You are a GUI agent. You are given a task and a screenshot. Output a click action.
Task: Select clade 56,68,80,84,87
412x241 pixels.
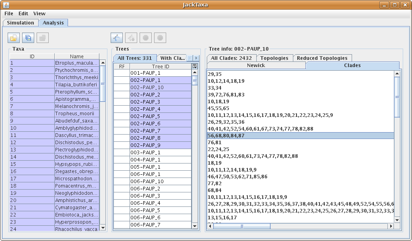coord(301,136)
